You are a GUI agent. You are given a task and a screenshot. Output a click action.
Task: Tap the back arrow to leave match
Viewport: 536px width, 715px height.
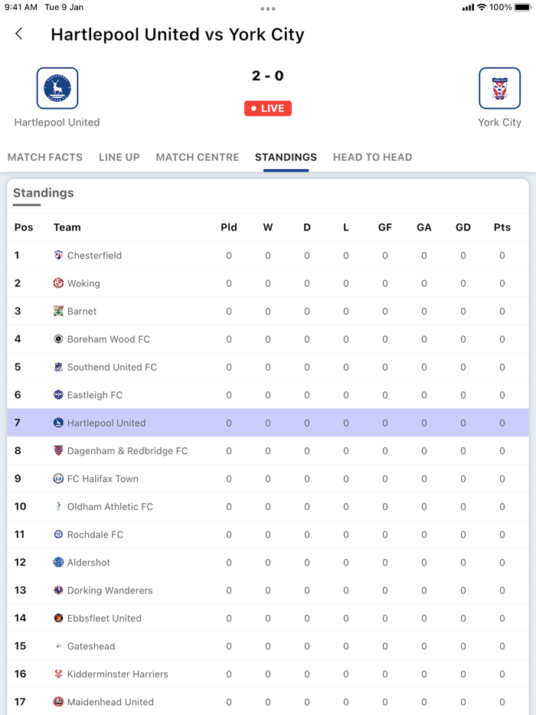coord(19,34)
